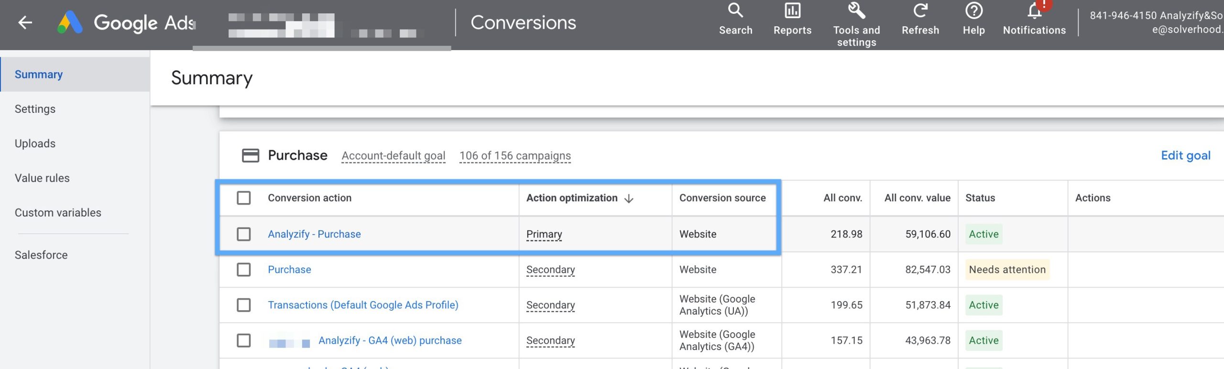
Task: Open the Notifications bell icon
Action: click(x=1034, y=11)
